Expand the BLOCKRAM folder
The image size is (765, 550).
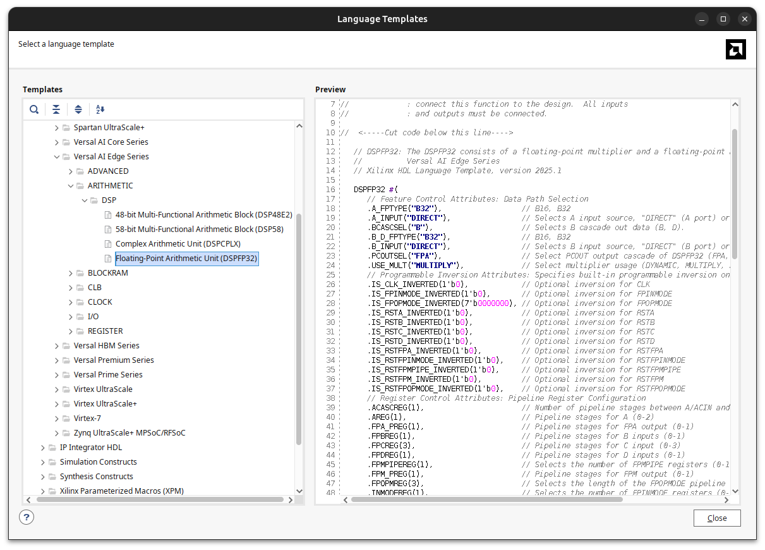click(x=71, y=273)
